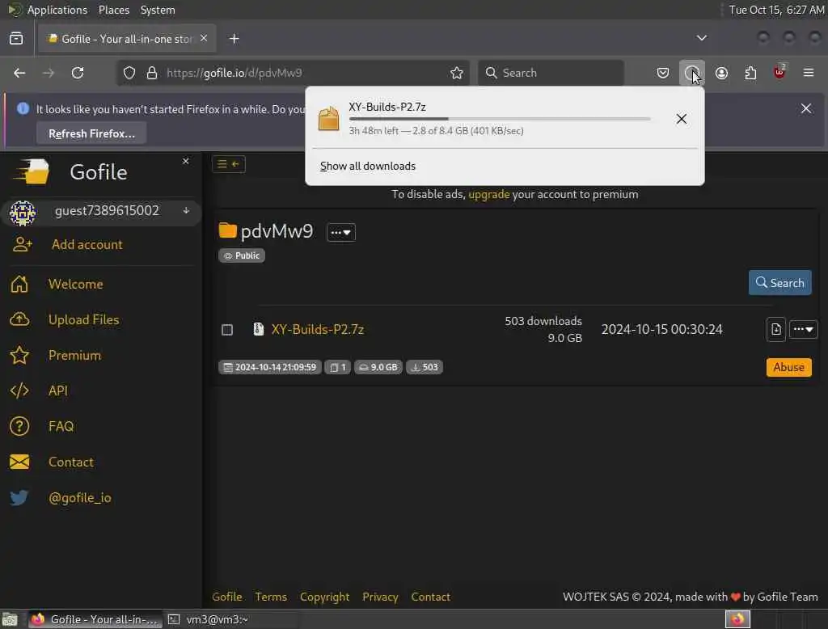The width and height of the screenshot is (828, 629).
Task: Open the Firefox View icon
Action: coord(16,39)
